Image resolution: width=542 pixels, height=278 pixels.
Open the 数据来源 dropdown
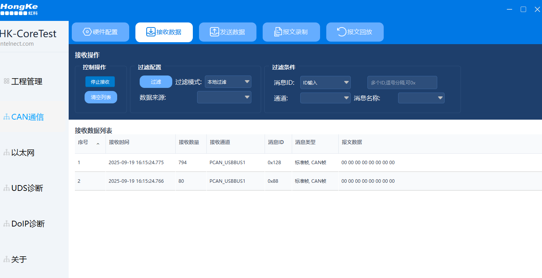tap(247, 97)
